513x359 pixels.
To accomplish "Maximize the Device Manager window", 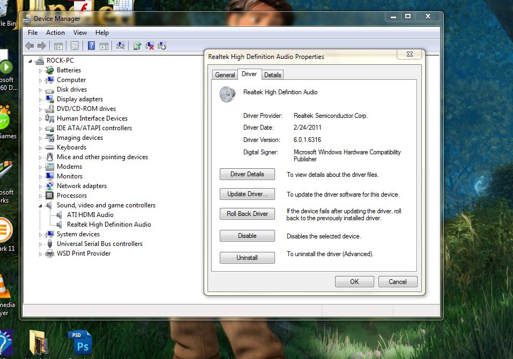I will tap(407, 16).
